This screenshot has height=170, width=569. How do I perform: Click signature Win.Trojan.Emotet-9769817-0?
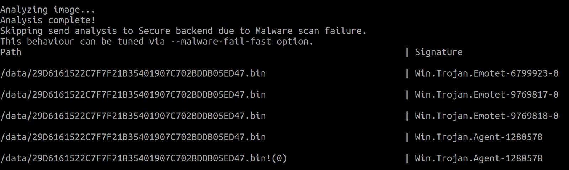[x=486, y=95]
